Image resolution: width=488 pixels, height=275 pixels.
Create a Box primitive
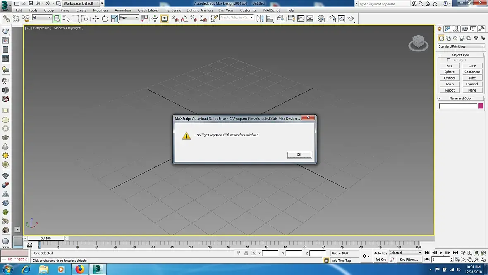(450, 66)
